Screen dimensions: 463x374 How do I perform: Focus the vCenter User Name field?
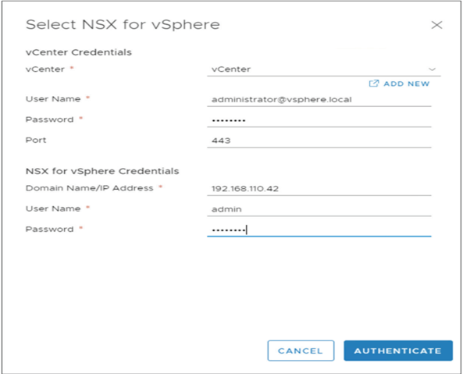pos(319,99)
